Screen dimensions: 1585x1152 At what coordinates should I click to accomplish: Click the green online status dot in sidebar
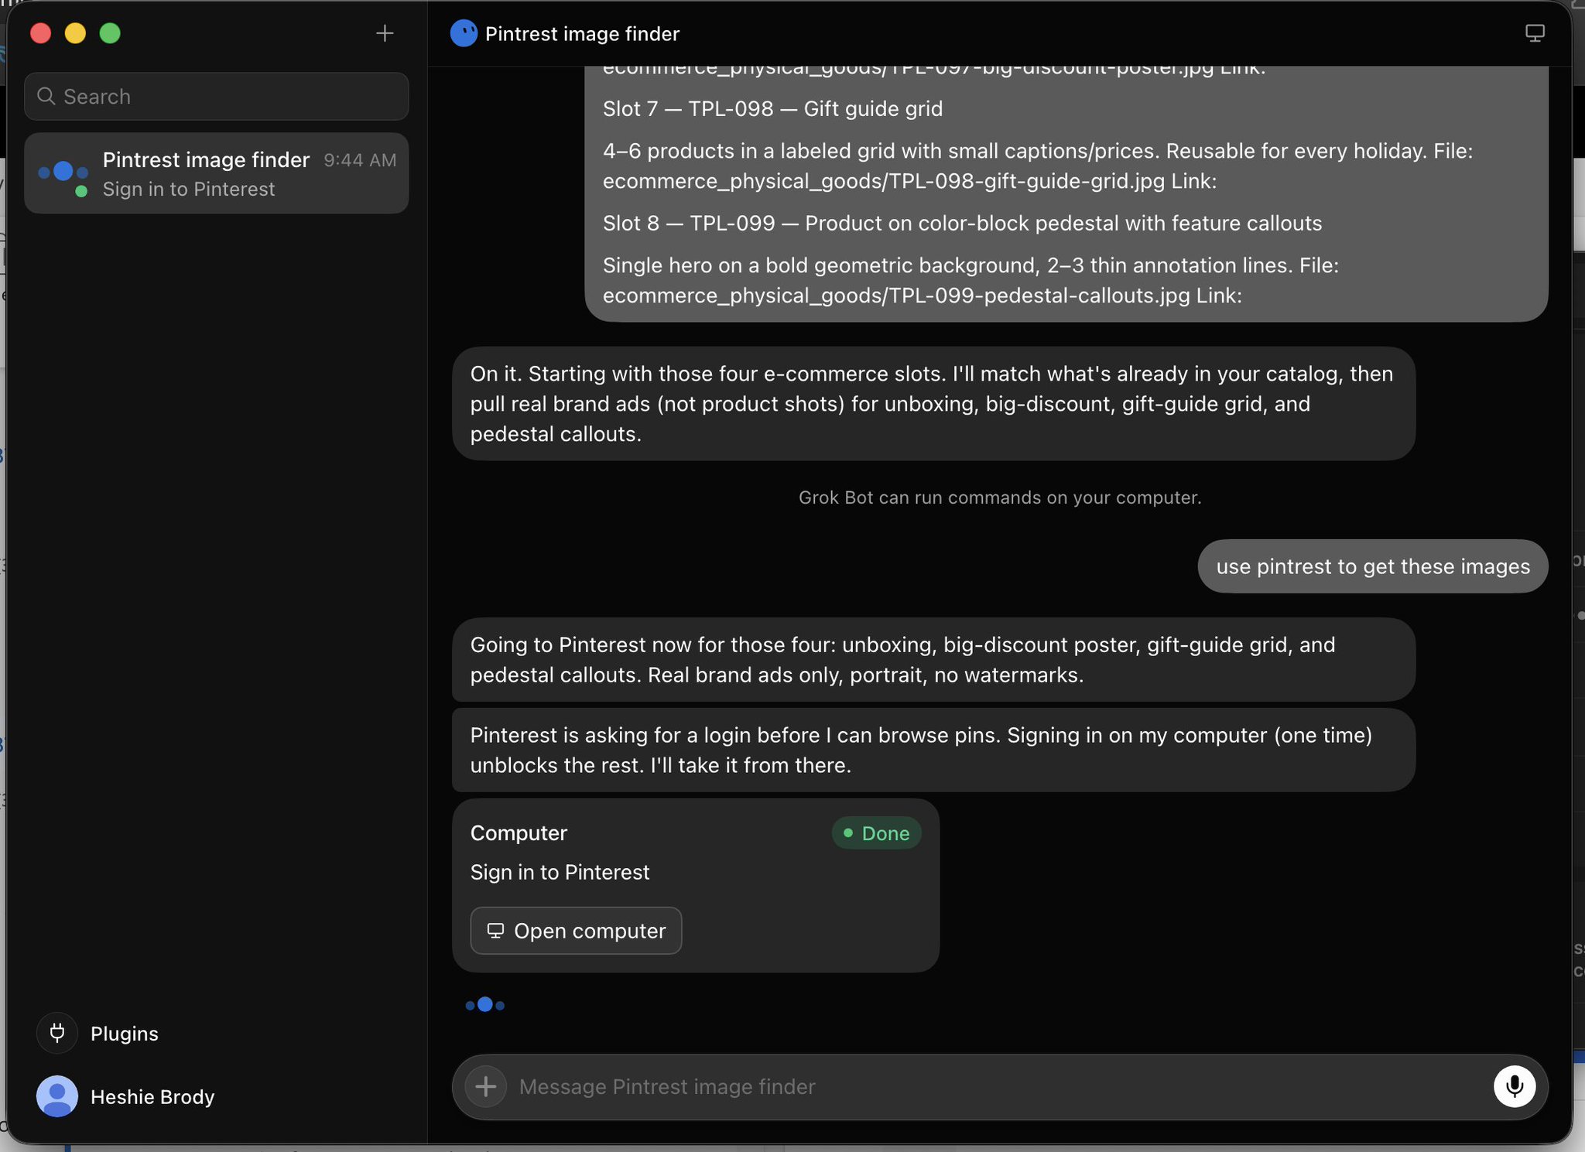pos(81,191)
